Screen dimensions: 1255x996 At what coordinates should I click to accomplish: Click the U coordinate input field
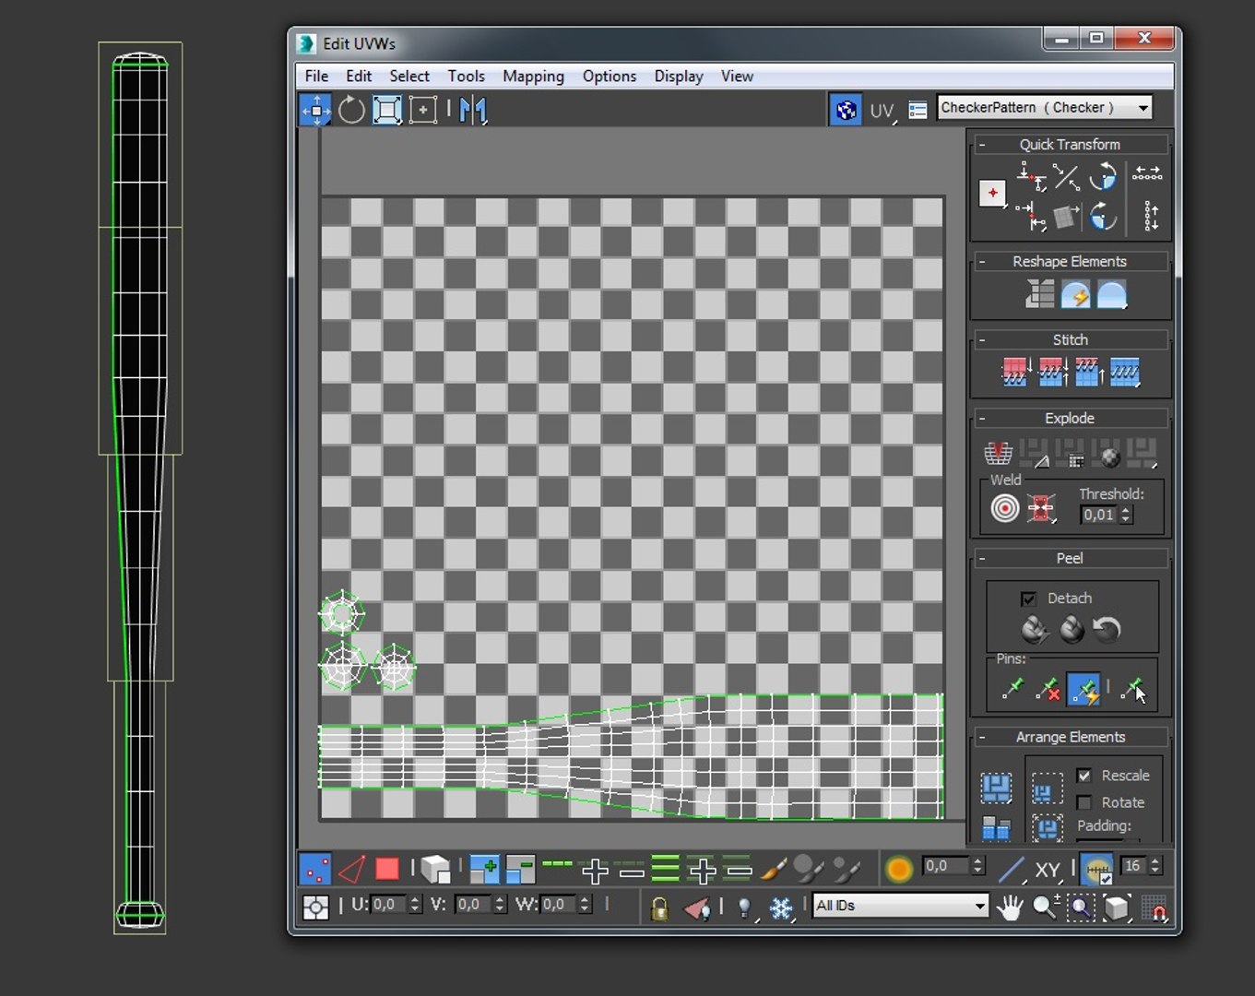388,905
